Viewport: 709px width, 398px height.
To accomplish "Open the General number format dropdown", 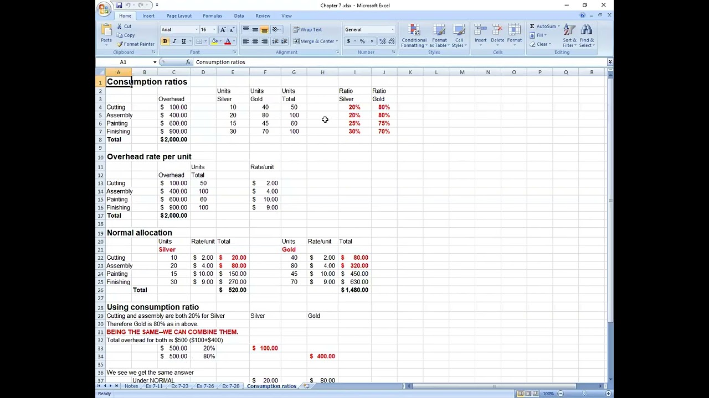I will [393, 30].
